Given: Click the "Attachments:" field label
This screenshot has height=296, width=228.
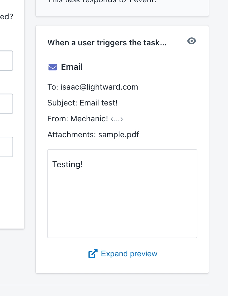Looking at the screenshot, I should [71, 134].
